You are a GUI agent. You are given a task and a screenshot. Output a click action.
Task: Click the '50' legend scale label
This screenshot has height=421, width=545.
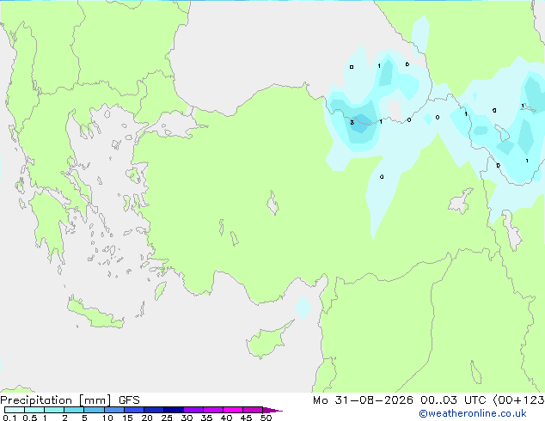click(266, 418)
